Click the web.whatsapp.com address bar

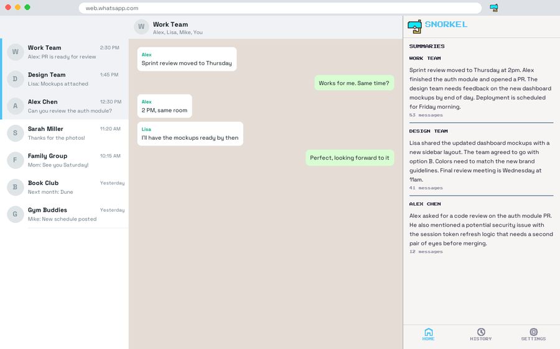coord(280,8)
